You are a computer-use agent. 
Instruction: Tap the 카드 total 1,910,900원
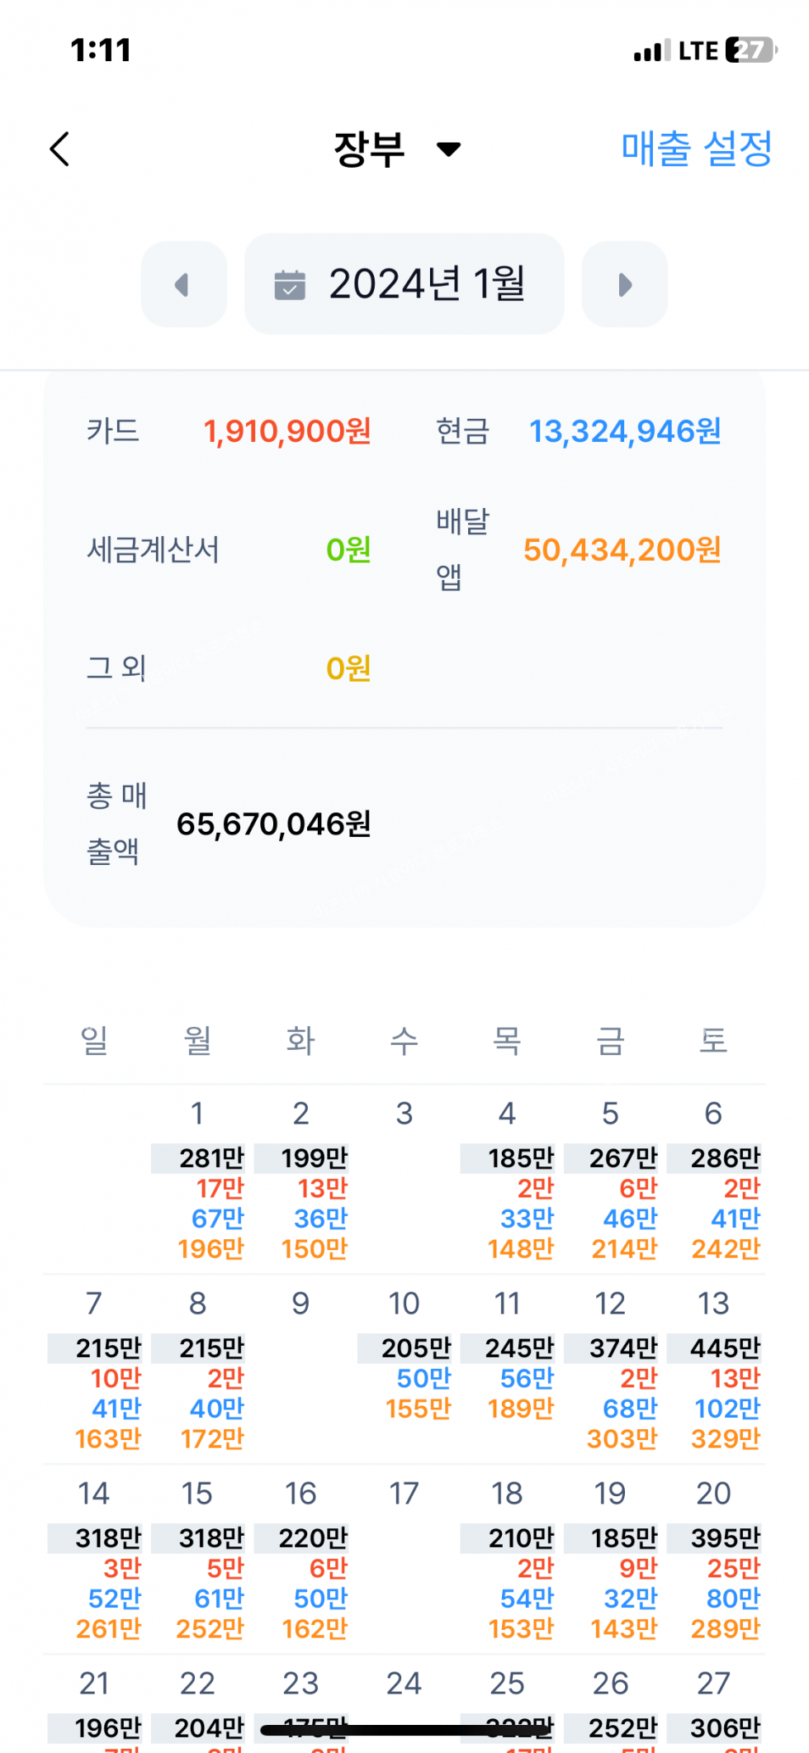(x=287, y=431)
